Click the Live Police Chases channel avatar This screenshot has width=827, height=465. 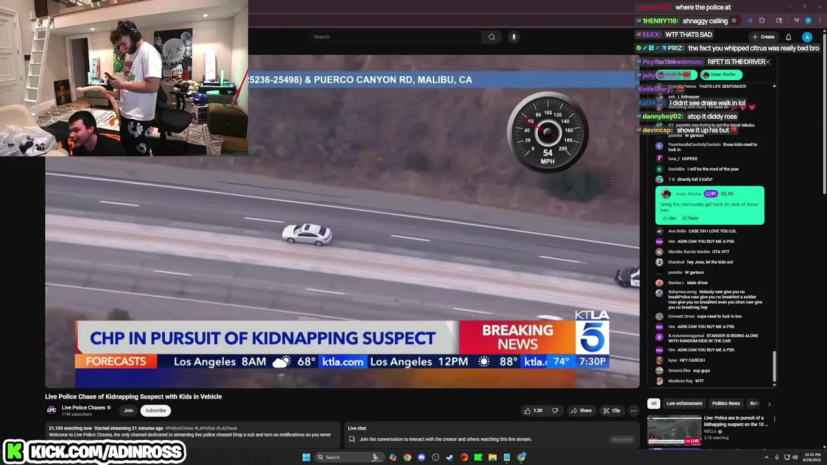point(52,410)
